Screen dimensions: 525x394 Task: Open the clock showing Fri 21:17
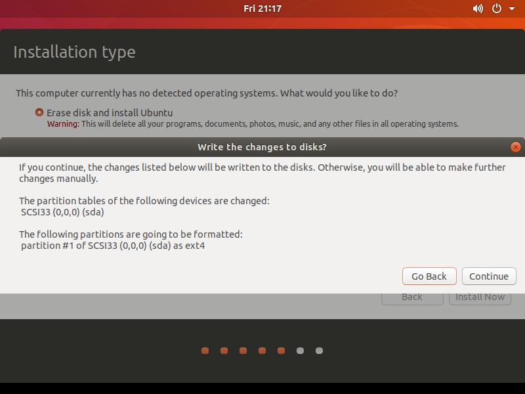pyautogui.click(x=262, y=9)
